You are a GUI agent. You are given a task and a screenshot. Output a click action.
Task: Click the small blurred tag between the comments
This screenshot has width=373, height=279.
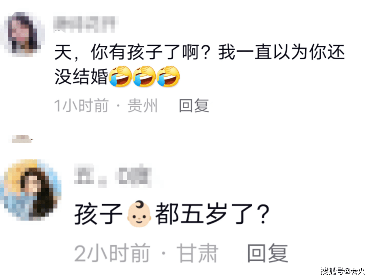22,139
